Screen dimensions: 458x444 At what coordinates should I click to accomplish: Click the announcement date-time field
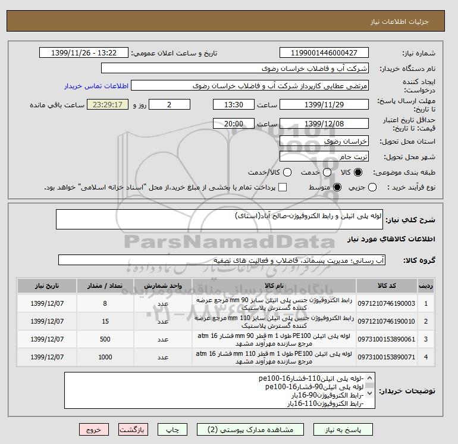(84, 52)
